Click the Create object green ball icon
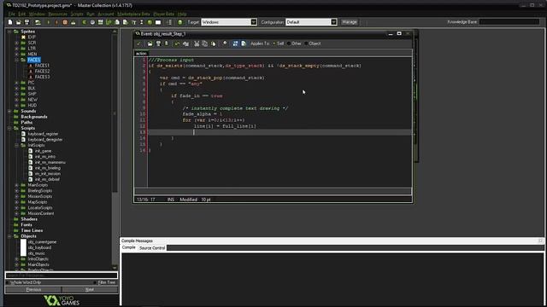The width and height of the screenshot is (547, 307). [150, 22]
